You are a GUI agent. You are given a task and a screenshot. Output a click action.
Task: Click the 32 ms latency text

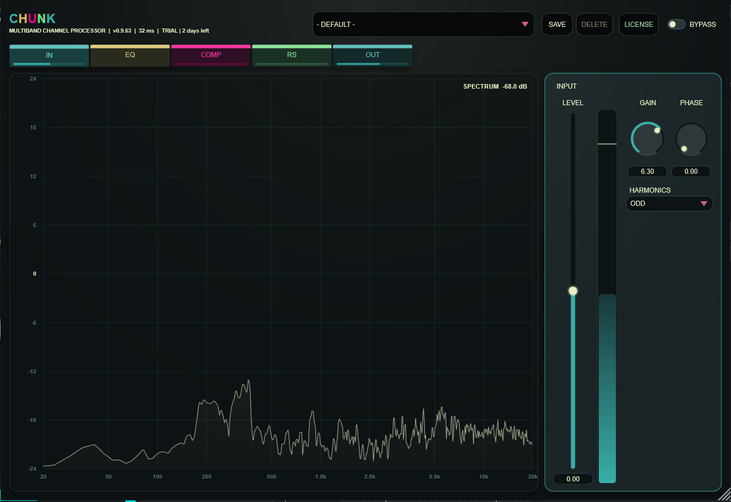[x=146, y=31]
